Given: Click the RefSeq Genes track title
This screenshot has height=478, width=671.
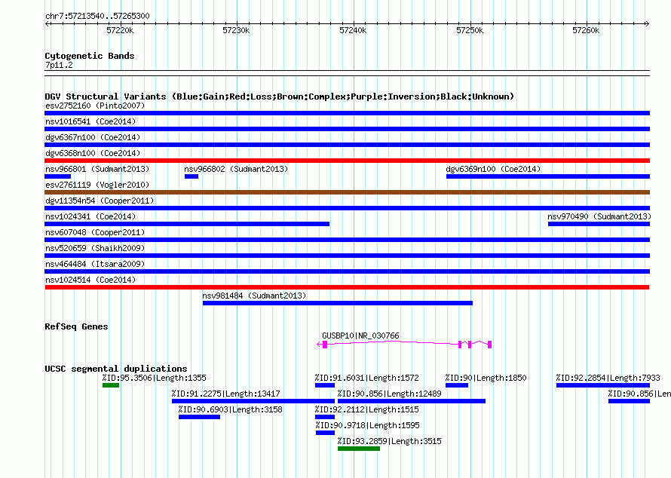Looking at the screenshot, I should click(x=76, y=326).
